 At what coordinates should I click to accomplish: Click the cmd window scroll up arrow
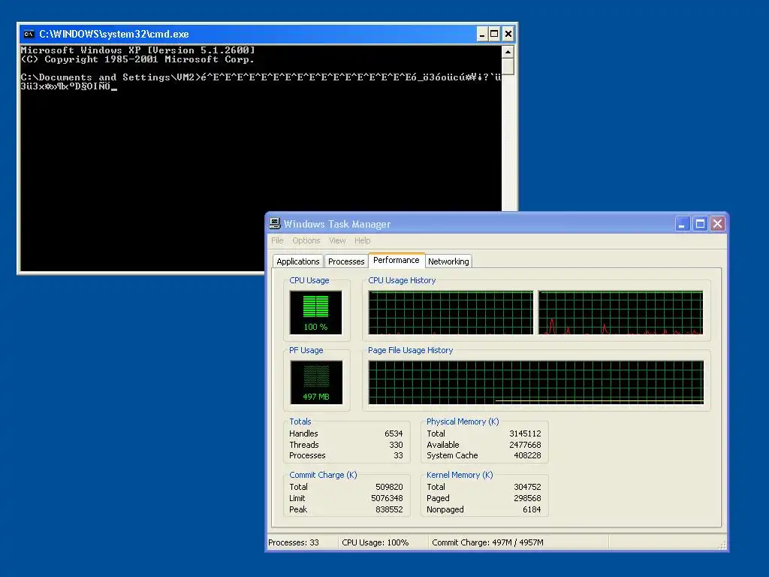click(508, 52)
